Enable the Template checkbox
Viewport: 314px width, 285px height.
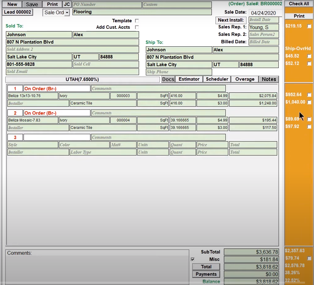(137, 20)
